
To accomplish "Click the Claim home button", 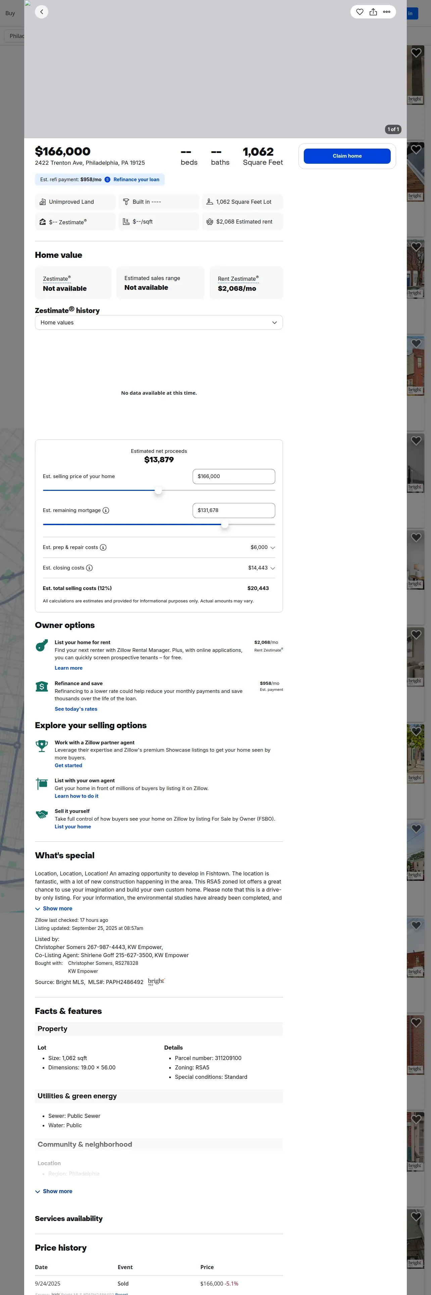I will [347, 156].
